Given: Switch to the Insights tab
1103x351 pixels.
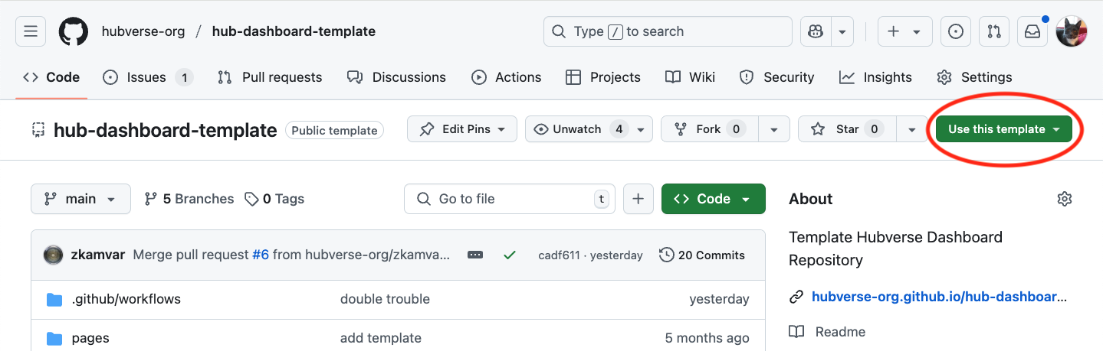Looking at the screenshot, I should (x=875, y=77).
